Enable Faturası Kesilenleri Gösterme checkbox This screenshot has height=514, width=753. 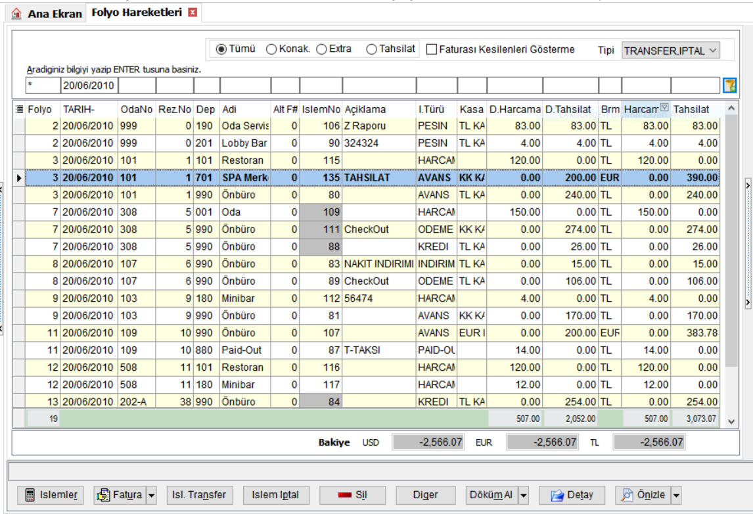432,49
